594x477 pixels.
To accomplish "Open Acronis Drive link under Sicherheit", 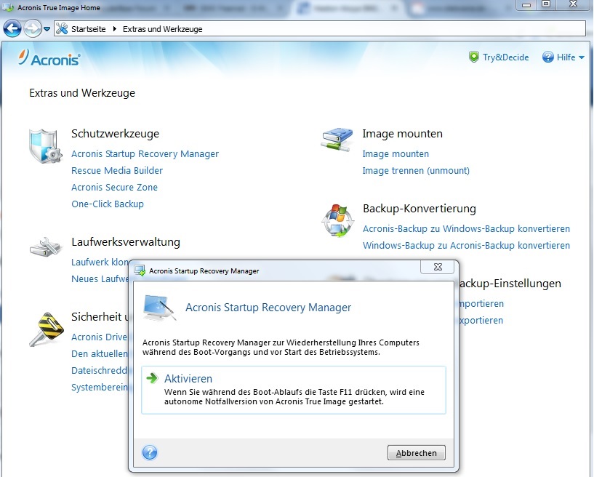I will [100, 337].
